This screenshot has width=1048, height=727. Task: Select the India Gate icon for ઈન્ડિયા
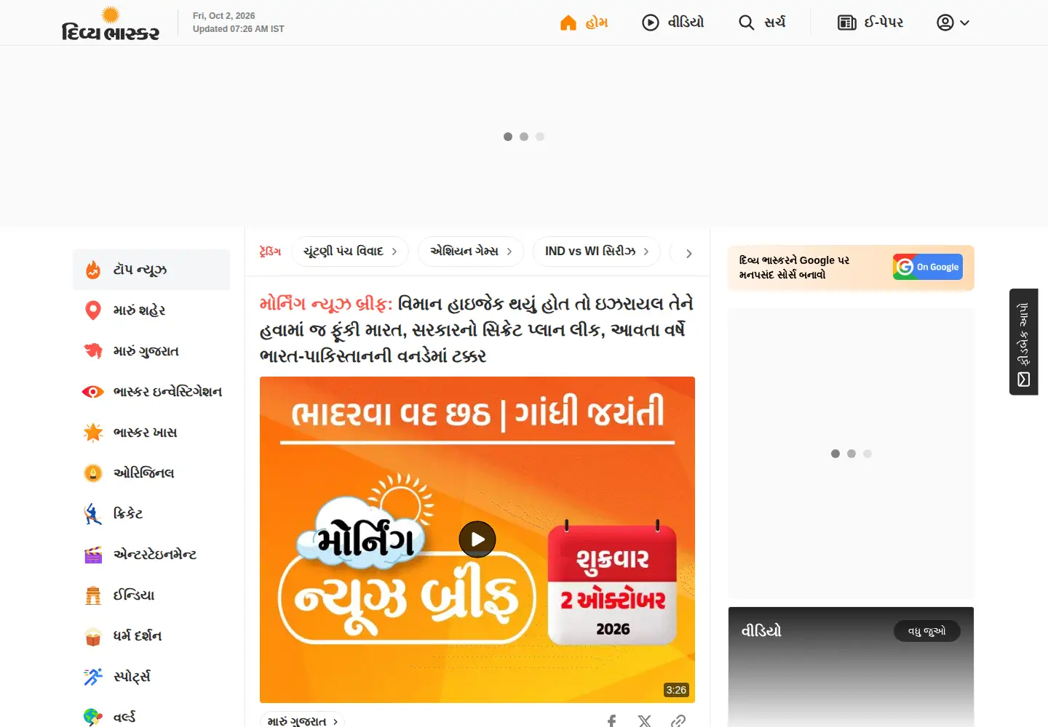93,595
